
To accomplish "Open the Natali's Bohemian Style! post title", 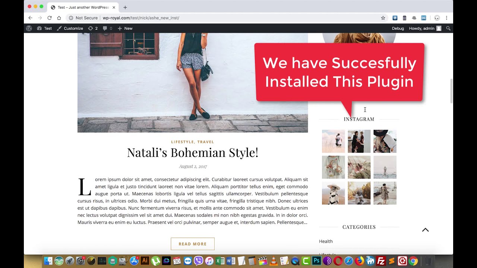I will 193,153.
